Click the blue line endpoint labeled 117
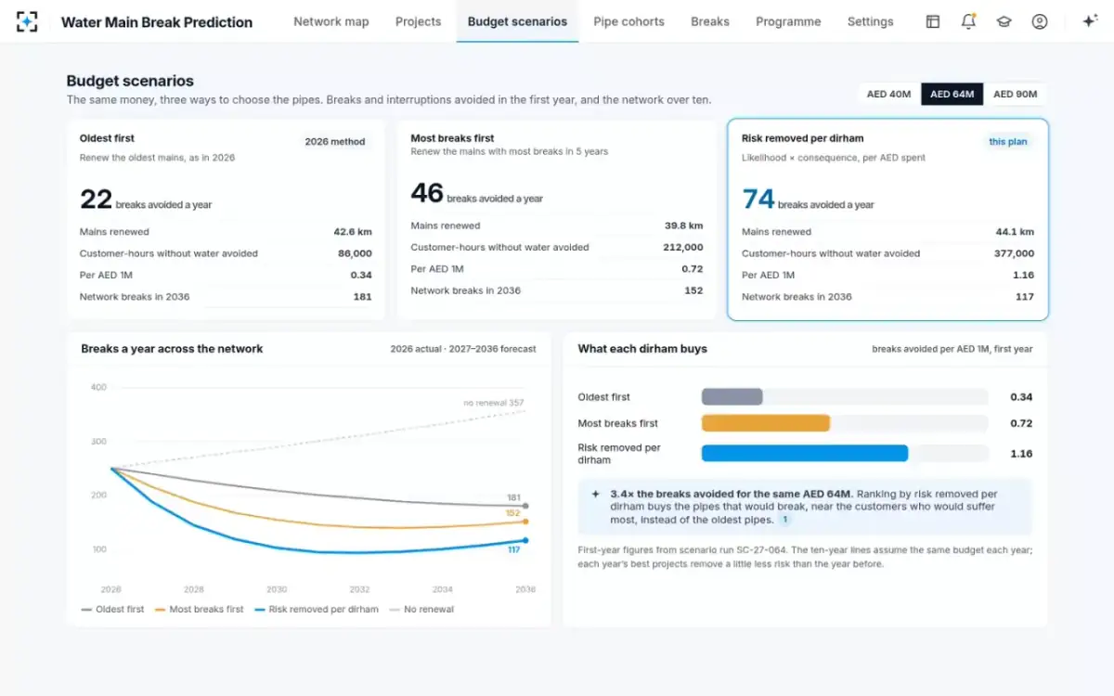The width and height of the screenshot is (1114, 696). click(525, 540)
